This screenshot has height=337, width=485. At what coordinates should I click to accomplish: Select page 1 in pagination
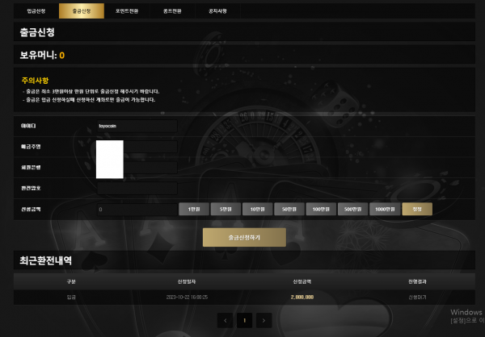[244, 320]
